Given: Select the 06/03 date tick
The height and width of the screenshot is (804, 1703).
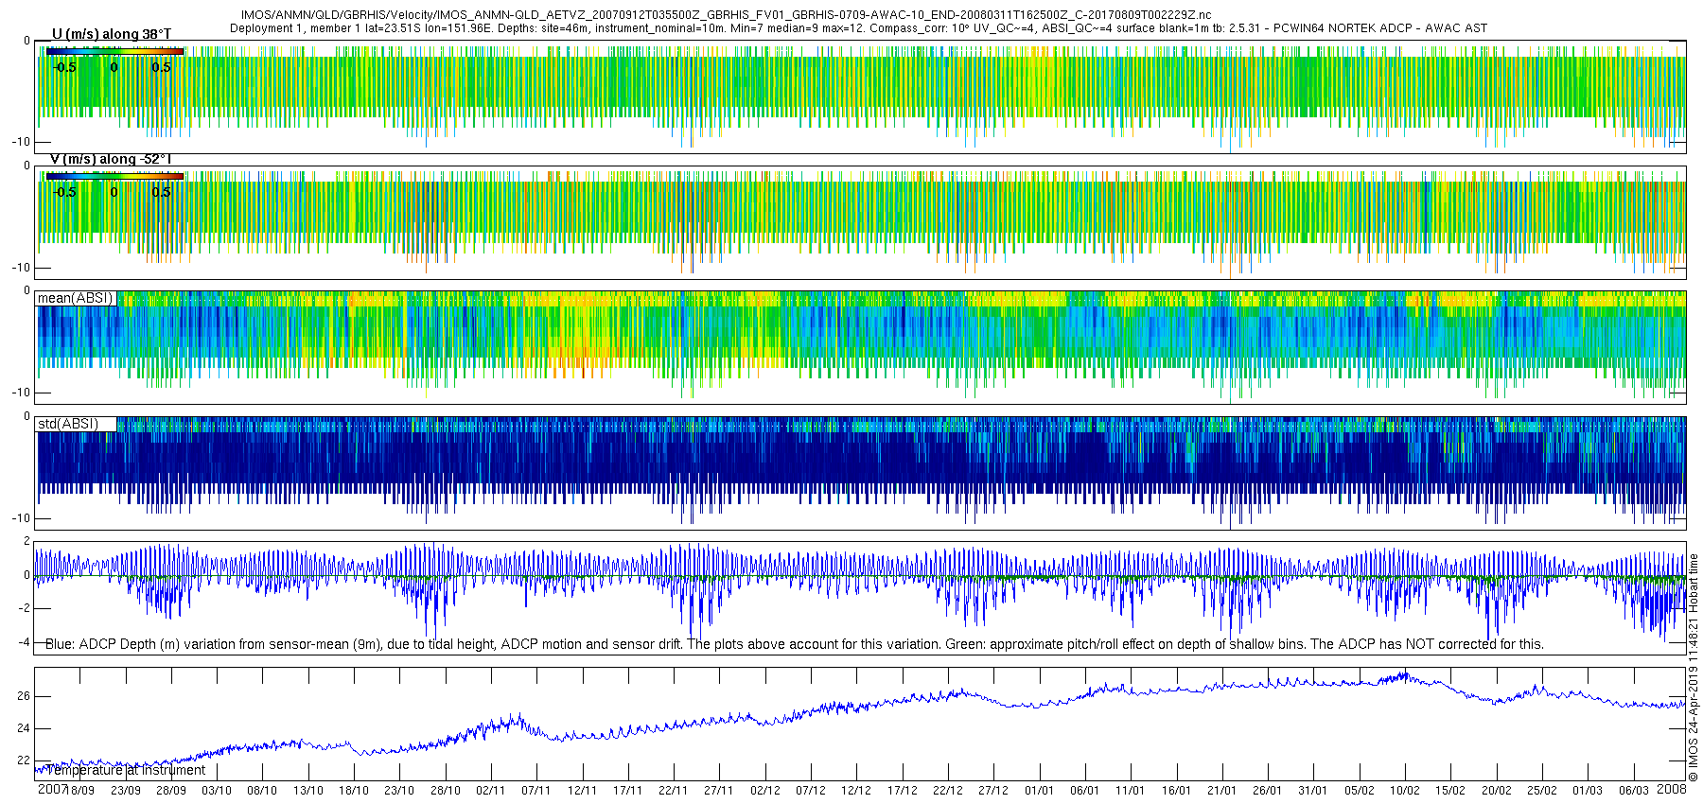Looking at the screenshot, I should (1633, 791).
